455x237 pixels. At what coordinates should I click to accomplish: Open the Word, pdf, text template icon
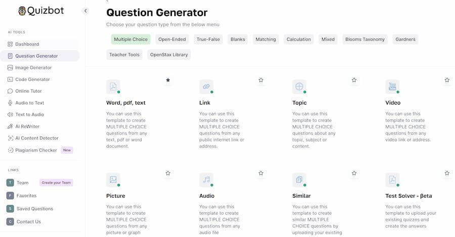coord(113,86)
